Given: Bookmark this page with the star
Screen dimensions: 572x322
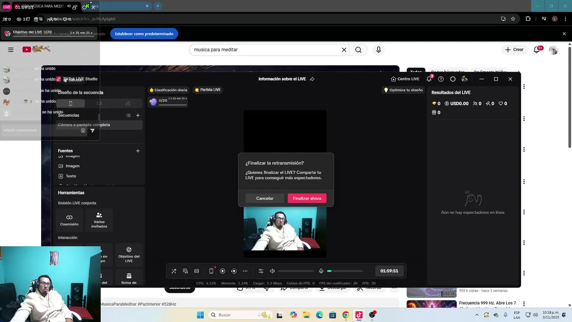Looking at the screenshot, I should pyautogui.click(x=513, y=19).
